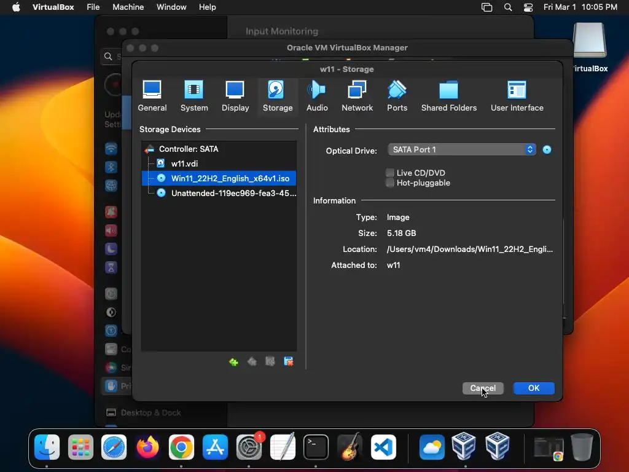Open Control Center from the menu bar

click(x=528, y=7)
